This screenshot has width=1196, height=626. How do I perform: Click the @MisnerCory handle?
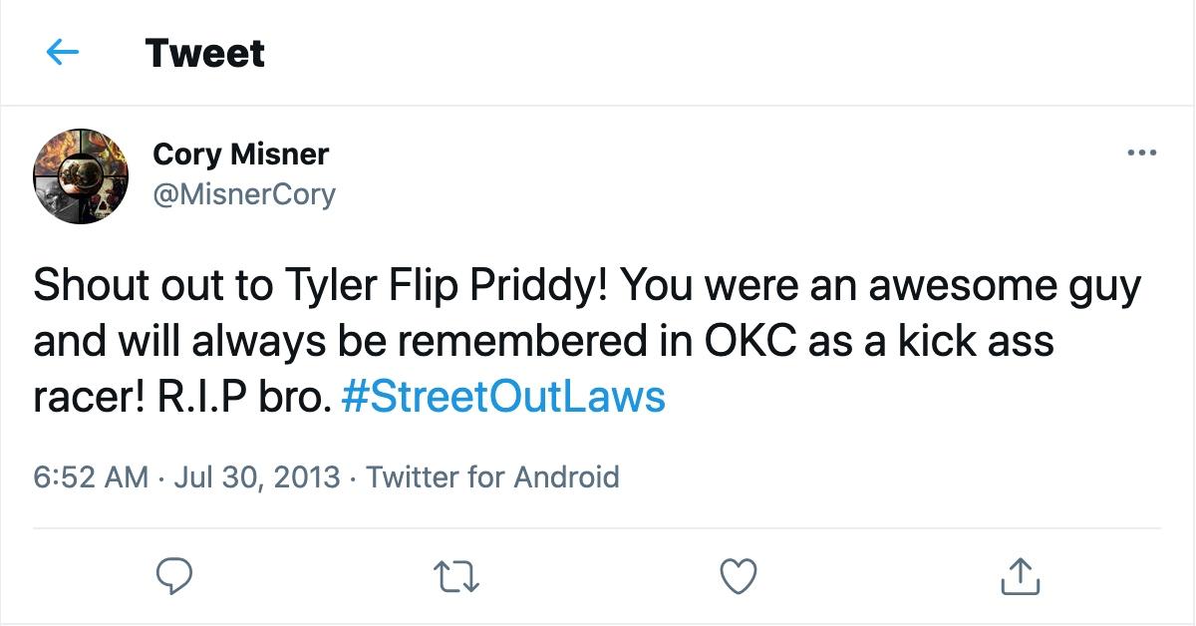[x=244, y=194]
